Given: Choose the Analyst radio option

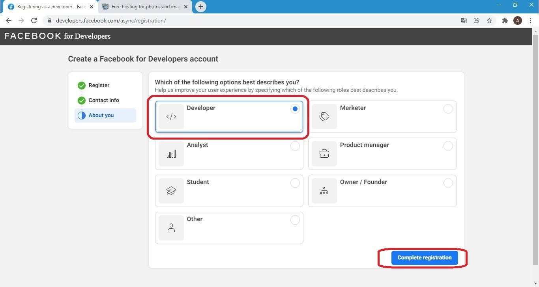Looking at the screenshot, I should (x=295, y=146).
